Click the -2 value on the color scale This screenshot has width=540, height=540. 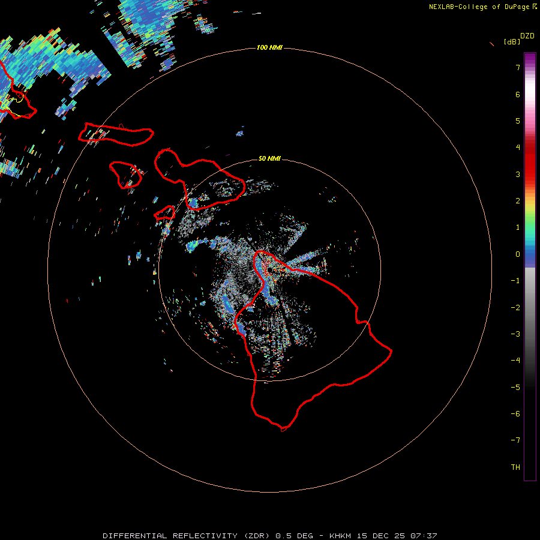click(515, 307)
